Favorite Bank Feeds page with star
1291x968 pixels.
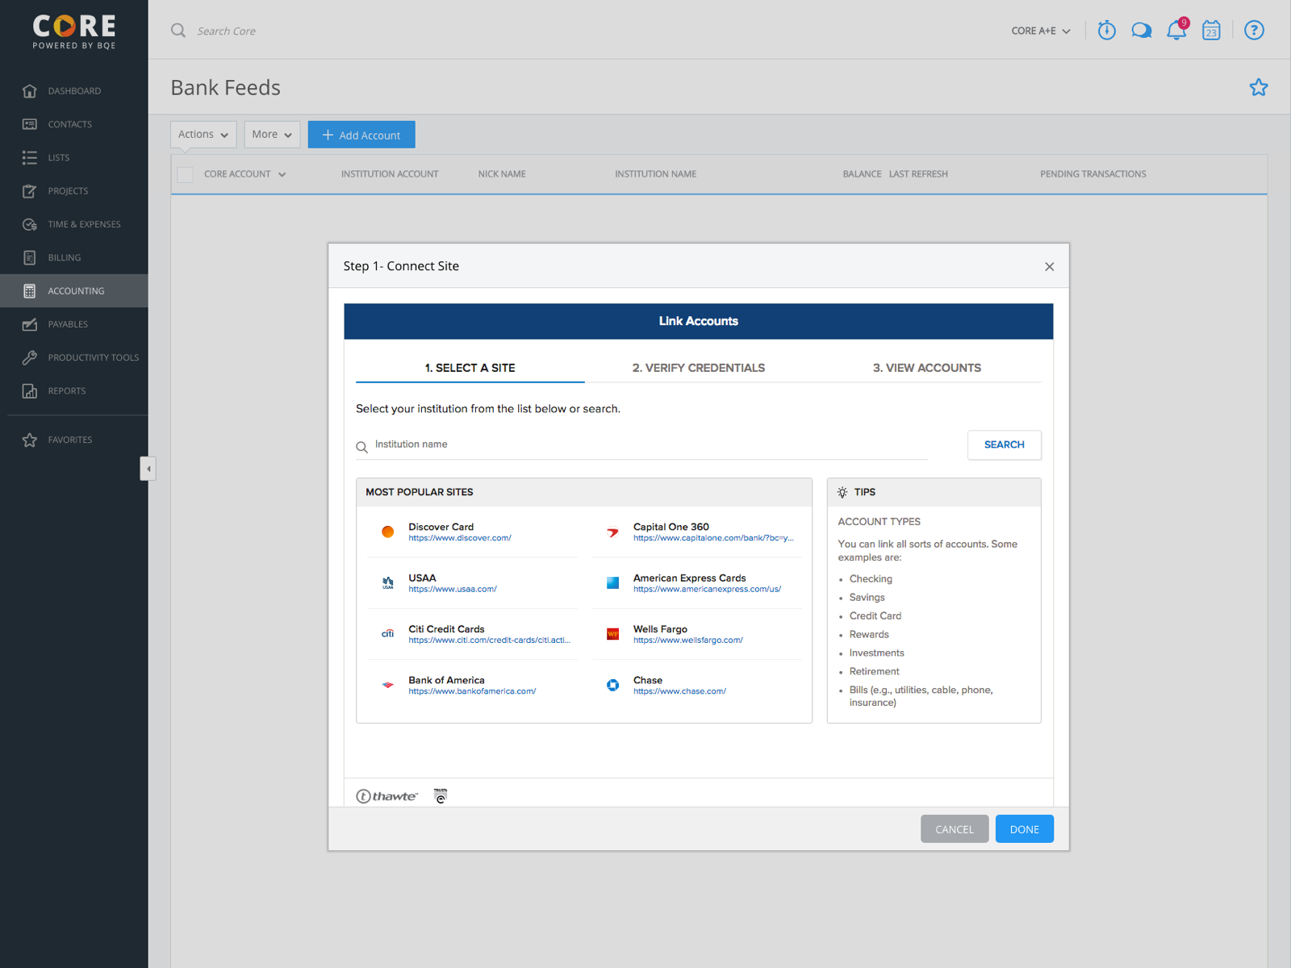1259,87
